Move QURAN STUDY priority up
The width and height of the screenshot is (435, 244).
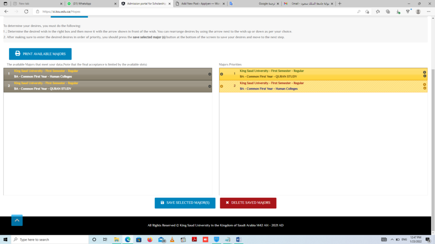click(424, 72)
